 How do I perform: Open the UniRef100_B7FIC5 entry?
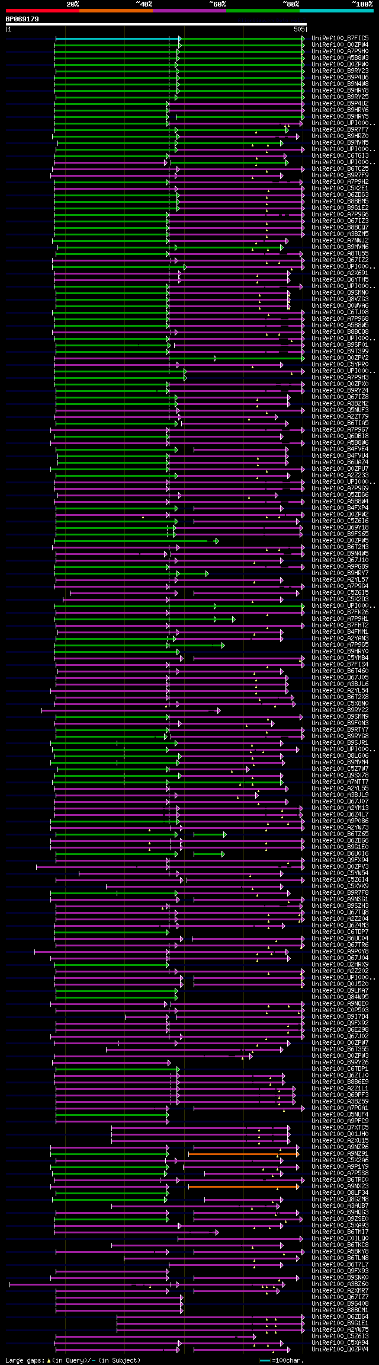340,38
